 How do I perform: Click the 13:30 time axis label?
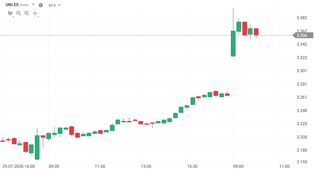pos(146,167)
